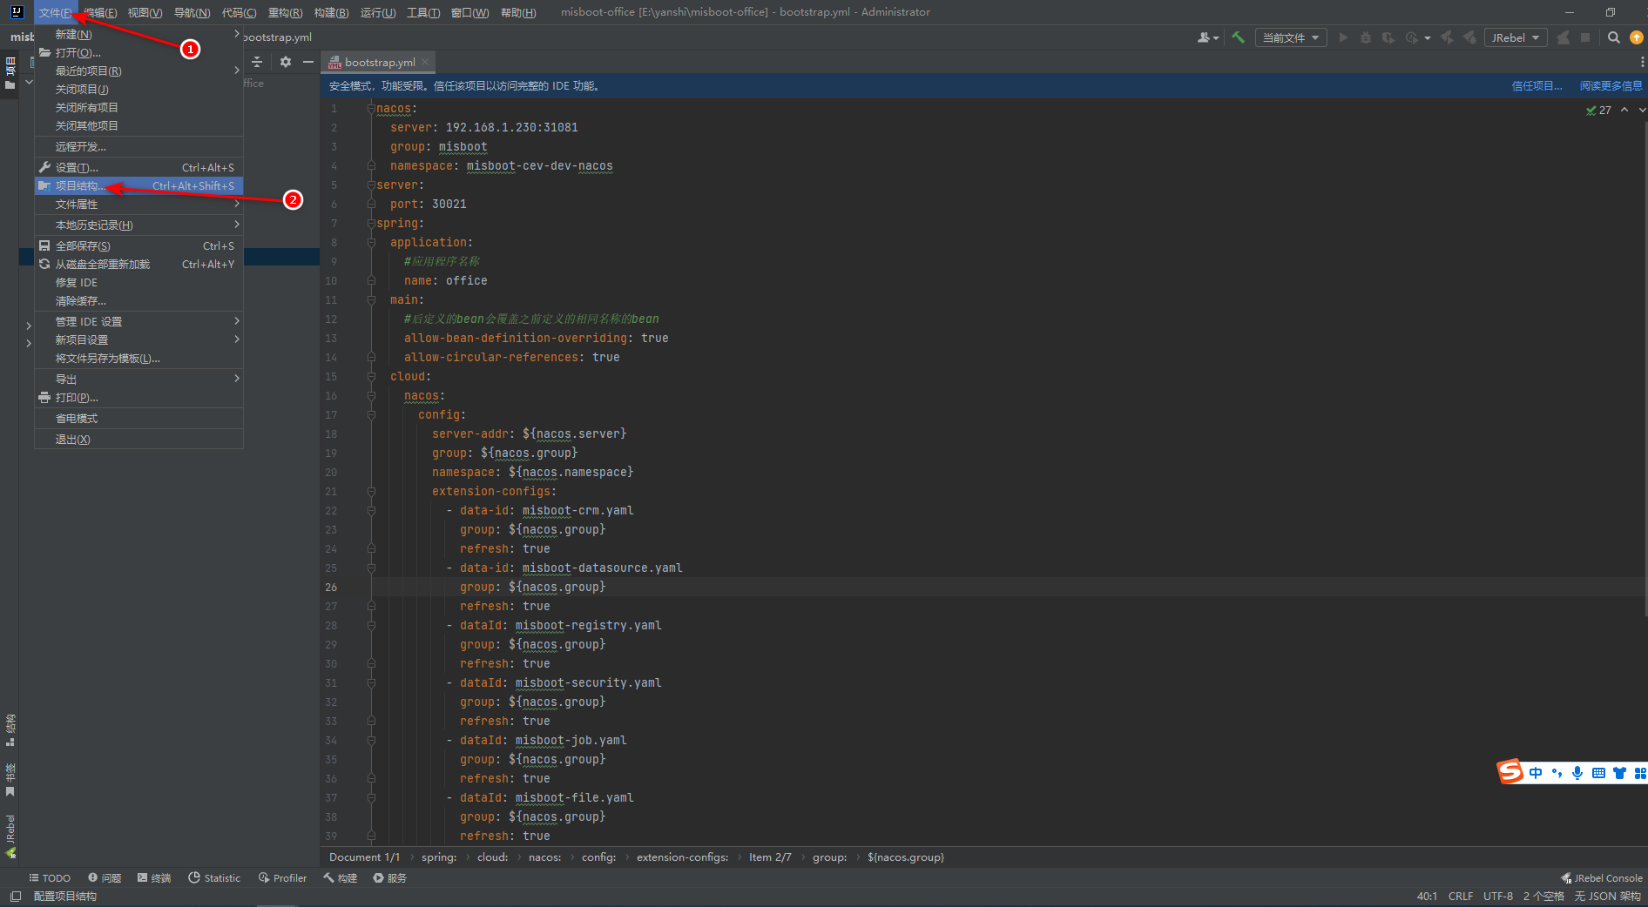1648x907 pixels.
Task: Click the Sogou skin shirt icon
Action: (1619, 773)
